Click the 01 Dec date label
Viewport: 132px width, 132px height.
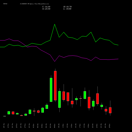tap(34, 126)
